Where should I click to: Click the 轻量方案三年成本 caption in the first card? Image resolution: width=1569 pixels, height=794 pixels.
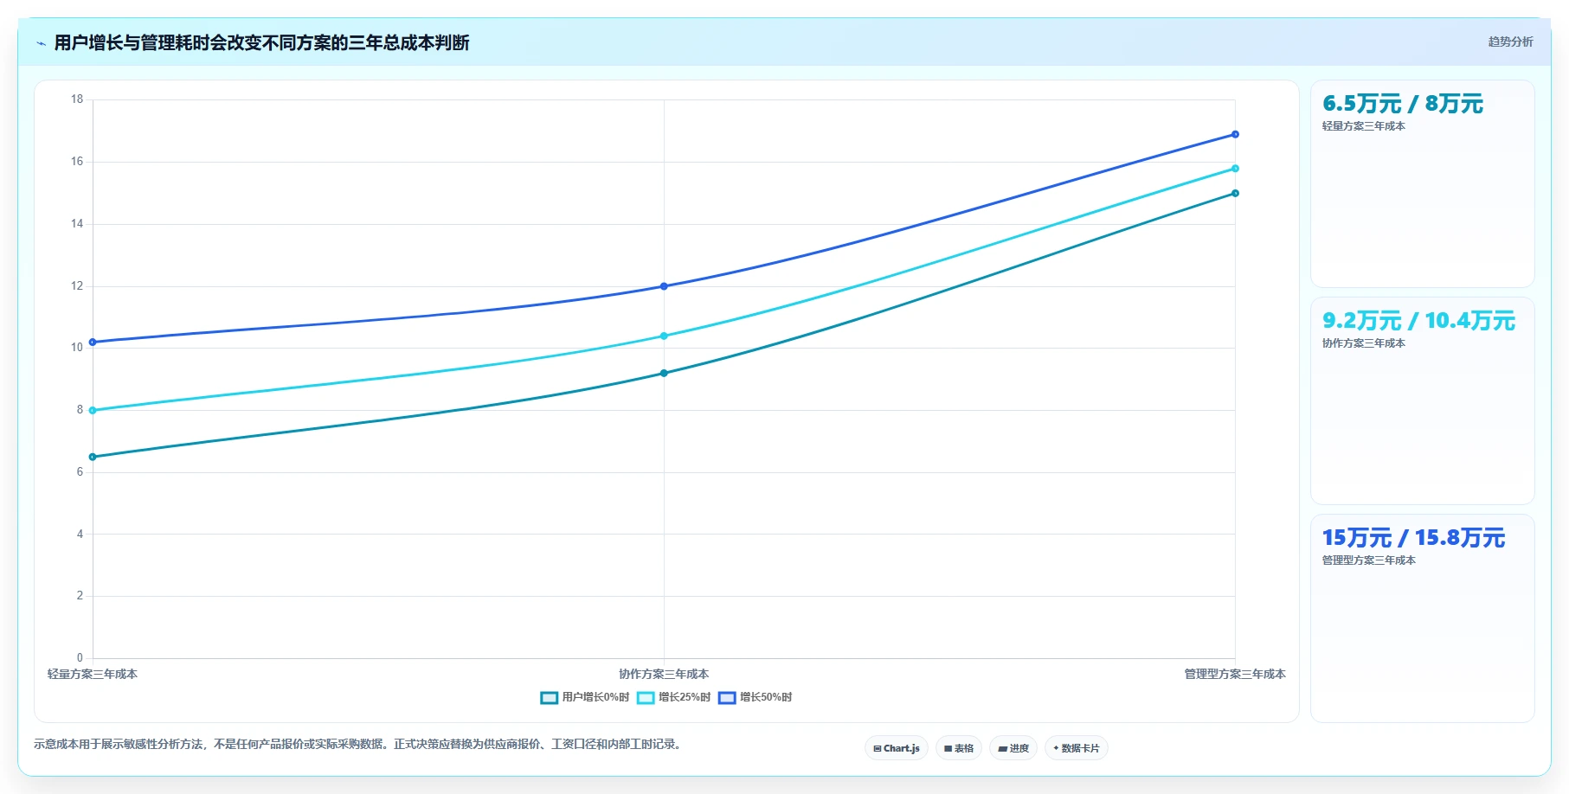click(x=1364, y=126)
